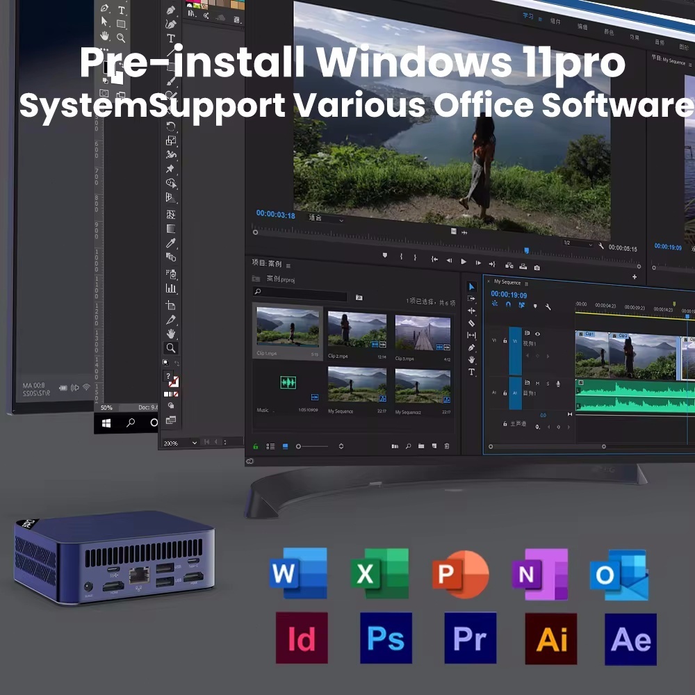Mute the A1 audio track
Screen dimensions: 695x695
(537, 384)
